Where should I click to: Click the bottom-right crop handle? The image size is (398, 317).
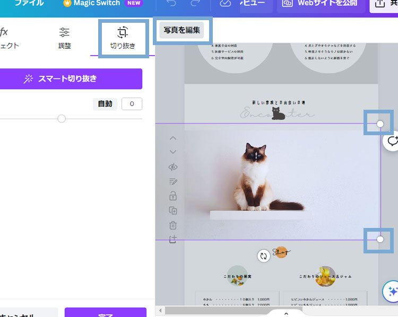click(x=380, y=239)
